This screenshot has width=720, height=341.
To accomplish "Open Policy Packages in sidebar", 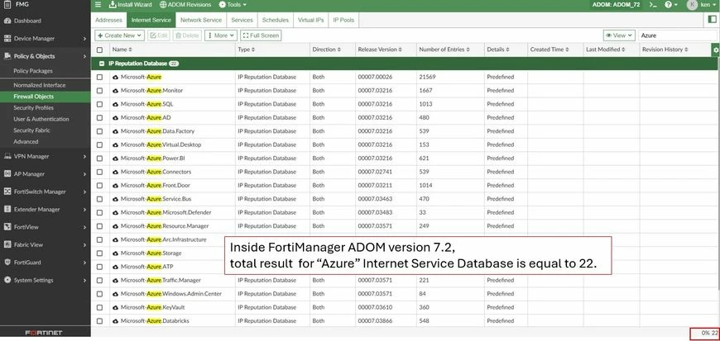I will pyautogui.click(x=33, y=71).
